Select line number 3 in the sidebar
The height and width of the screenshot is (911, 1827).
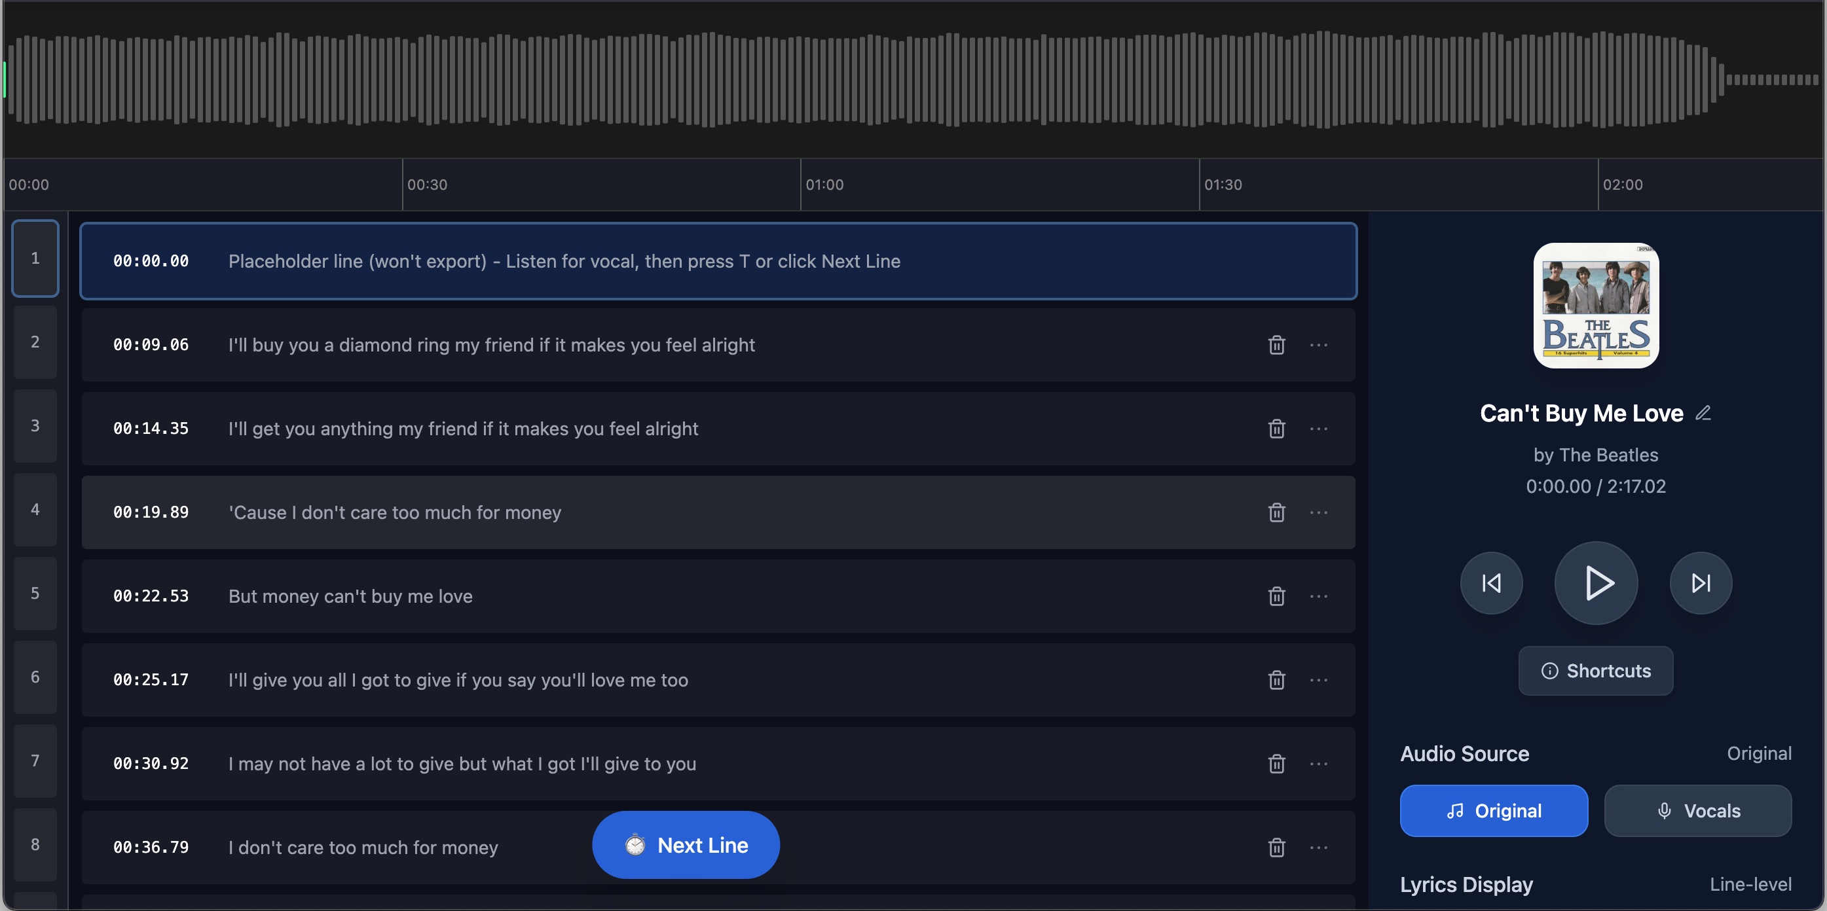point(35,425)
